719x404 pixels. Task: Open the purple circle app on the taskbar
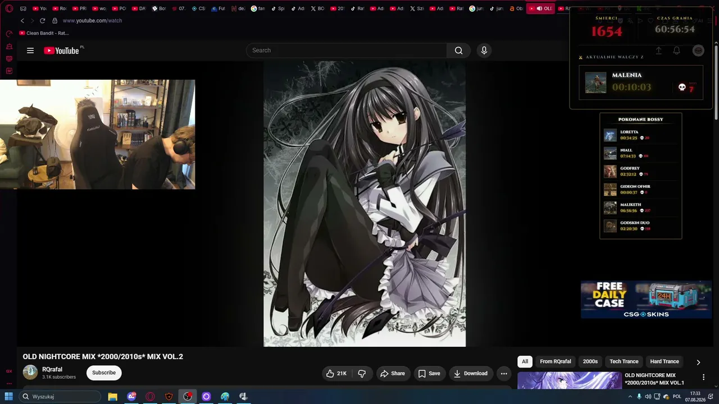pos(206,397)
